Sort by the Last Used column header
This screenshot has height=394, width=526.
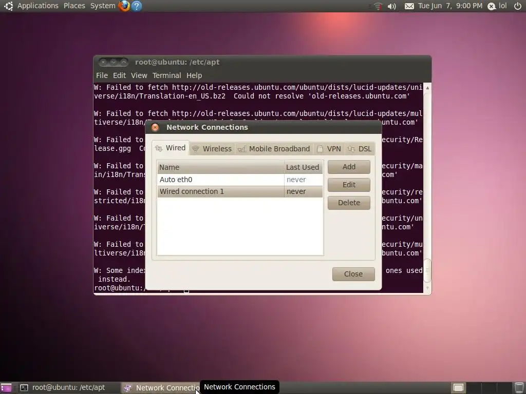coord(303,167)
